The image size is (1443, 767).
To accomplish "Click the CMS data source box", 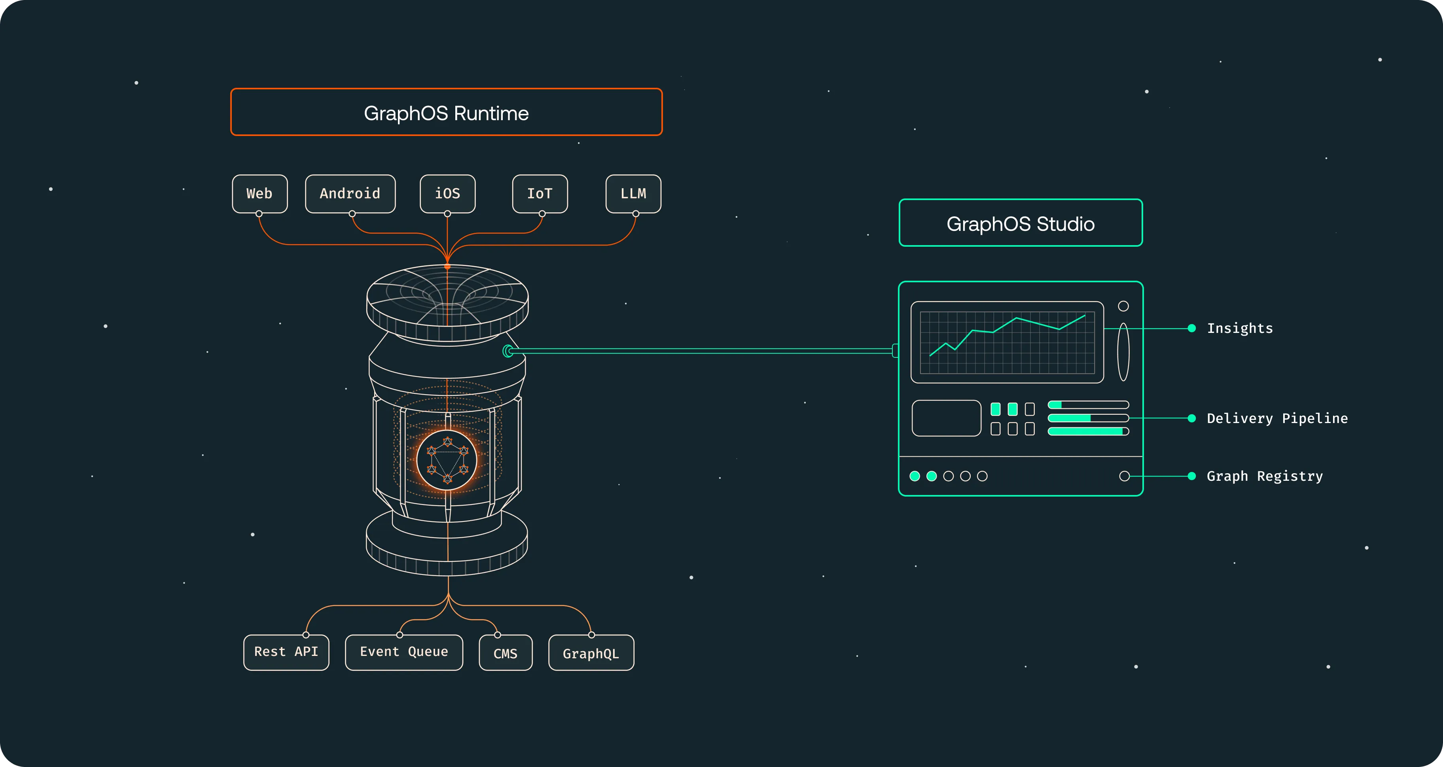I will coord(506,652).
